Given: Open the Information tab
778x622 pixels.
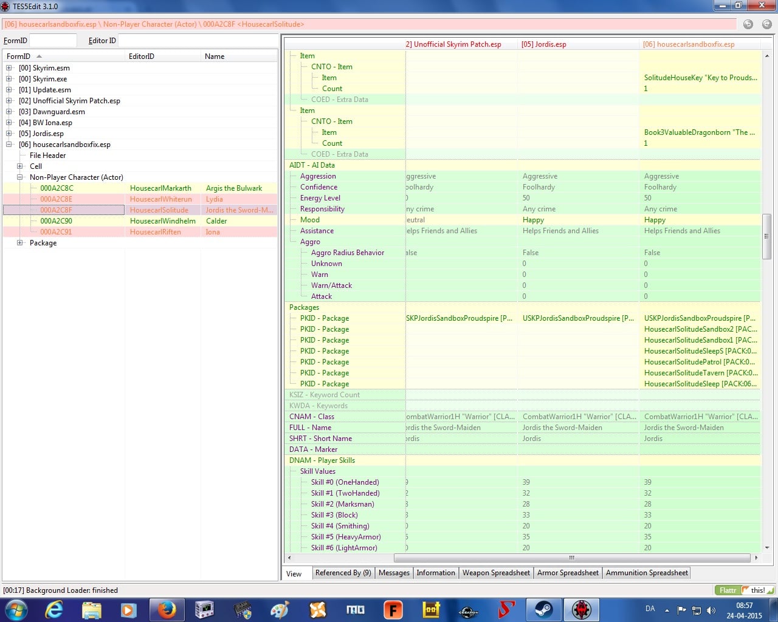Looking at the screenshot, I should pos(436,573).
